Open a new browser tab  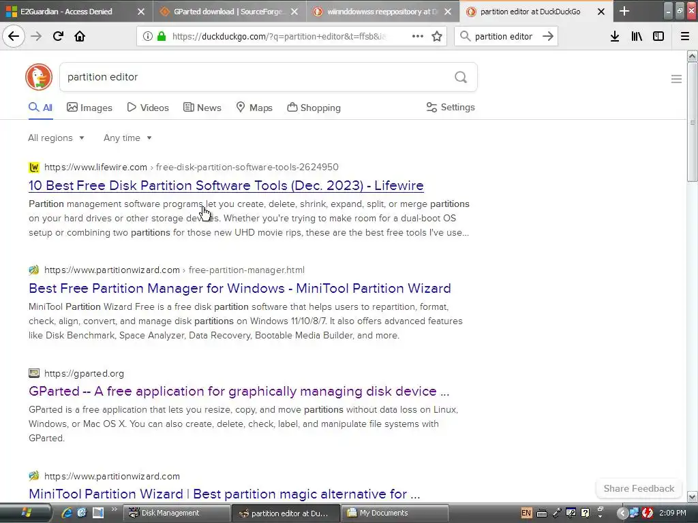(624, 11)
